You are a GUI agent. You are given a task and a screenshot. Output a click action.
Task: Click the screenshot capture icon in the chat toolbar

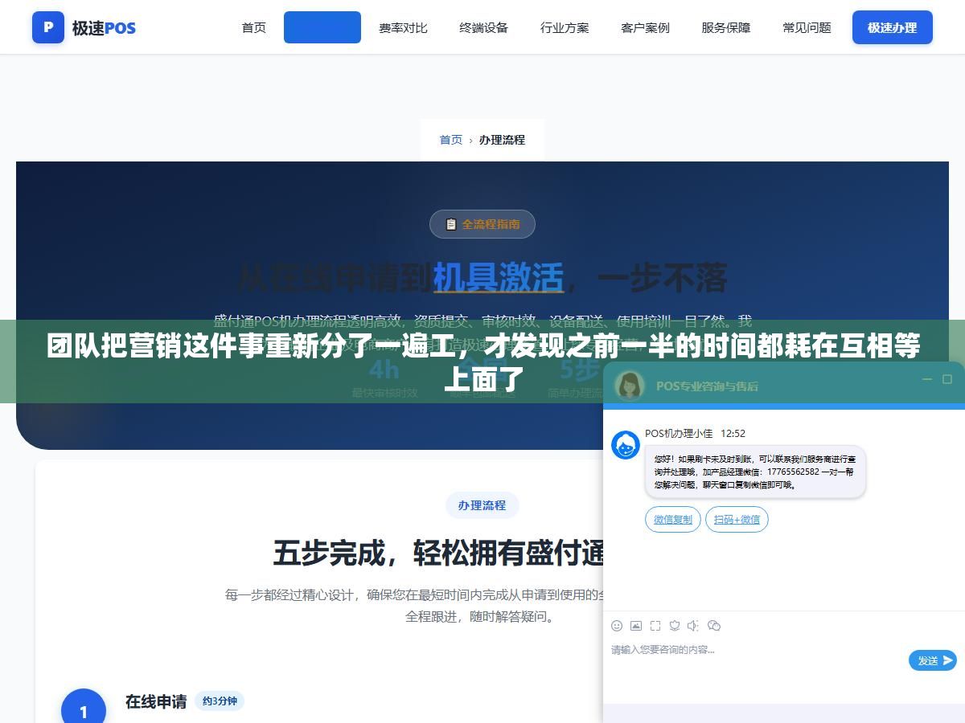tap(655, 626)
